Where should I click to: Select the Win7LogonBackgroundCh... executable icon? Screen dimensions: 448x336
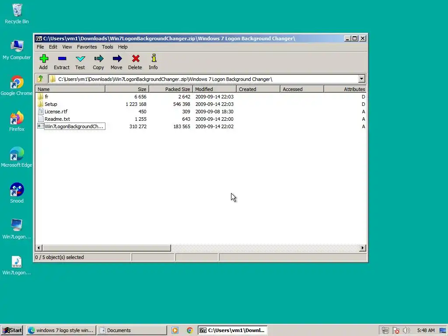tap(41, 126)
